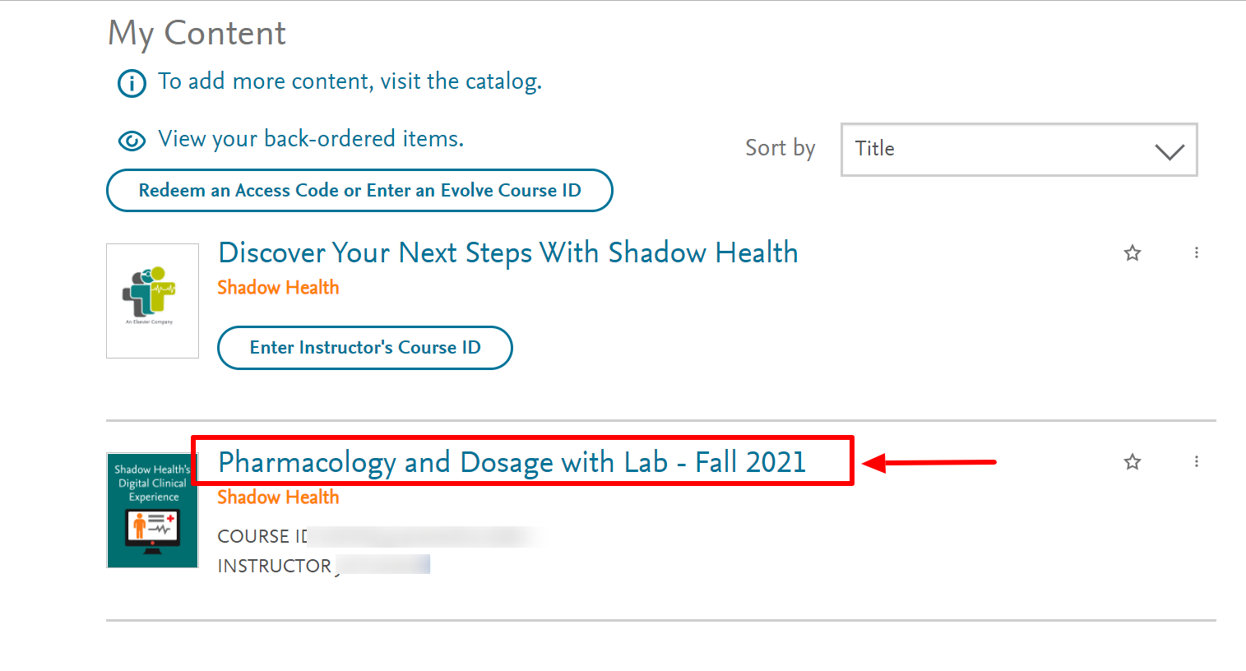
Task: Click Shadow Health link under Pharmacology course
Action: (278, 497)
